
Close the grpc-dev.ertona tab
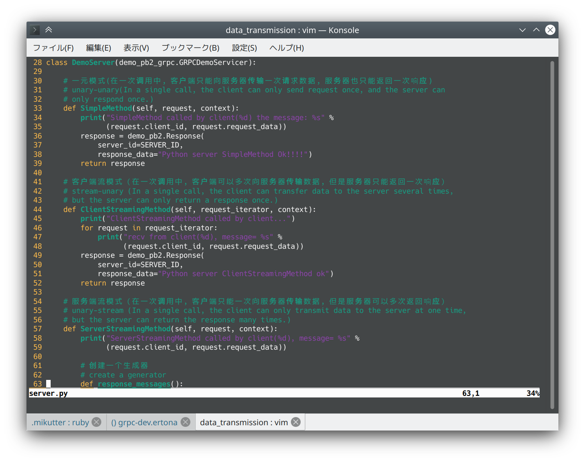point(185,422)
